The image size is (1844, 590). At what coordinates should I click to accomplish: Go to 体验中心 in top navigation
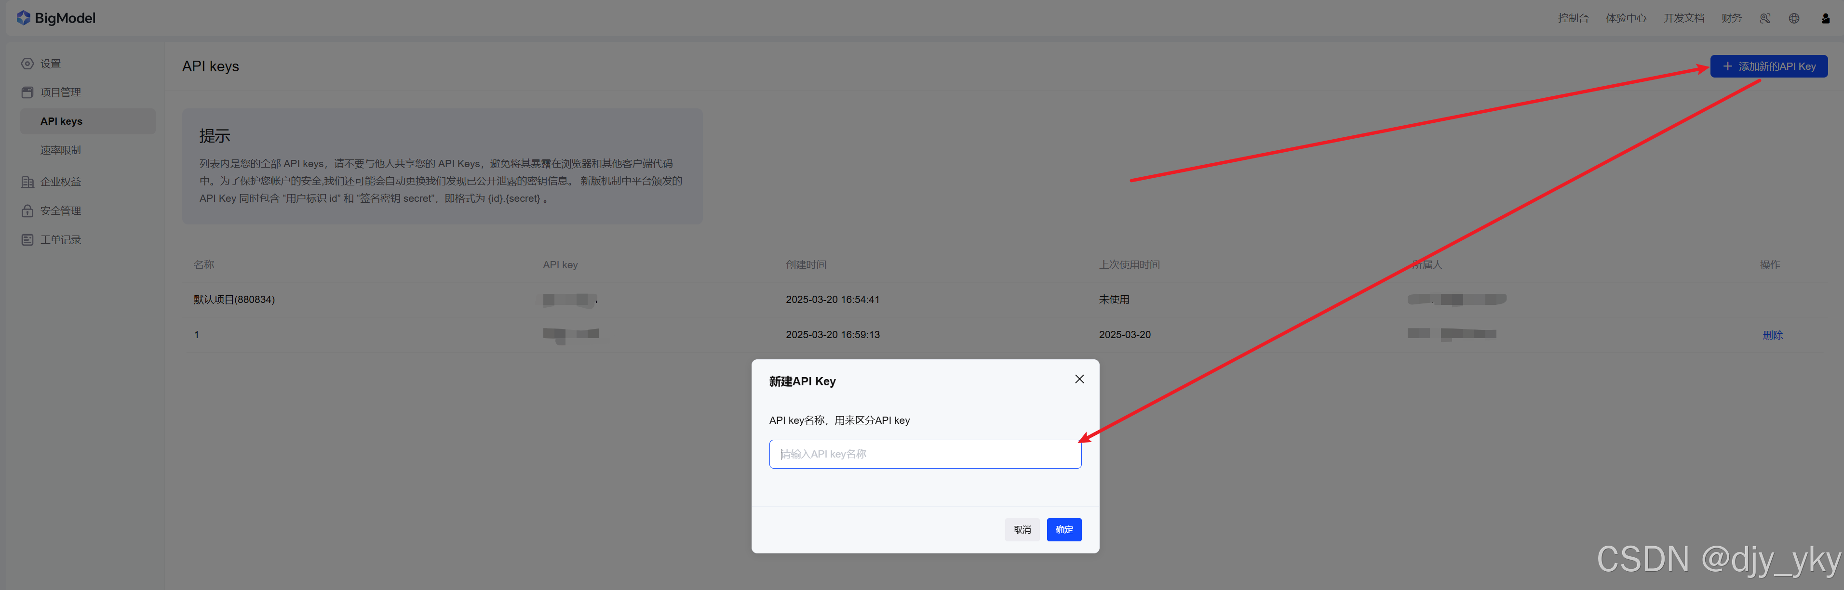pyautogui.click(x=1626, y=19)
